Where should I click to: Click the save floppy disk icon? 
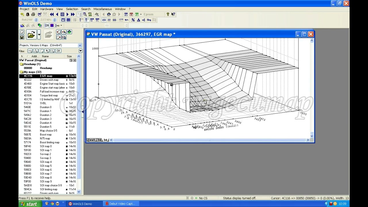22,37
